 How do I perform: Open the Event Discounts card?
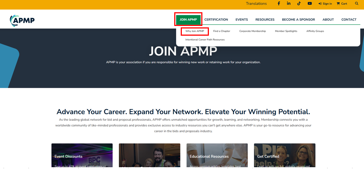click(82, 155)
